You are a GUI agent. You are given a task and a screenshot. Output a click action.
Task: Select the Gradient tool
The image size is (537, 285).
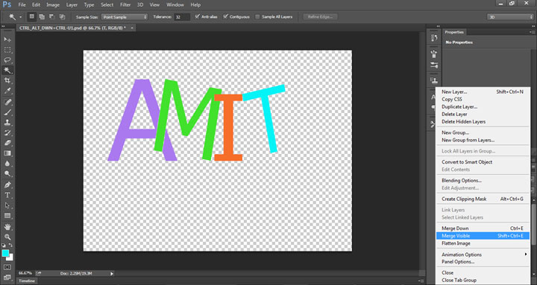(7, 153)
